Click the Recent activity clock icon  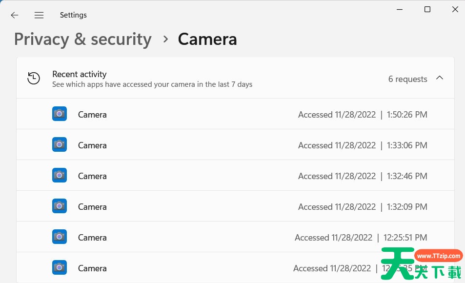click(34, 78)
